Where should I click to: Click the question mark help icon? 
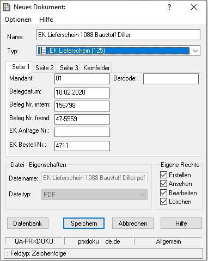(169, 7)
